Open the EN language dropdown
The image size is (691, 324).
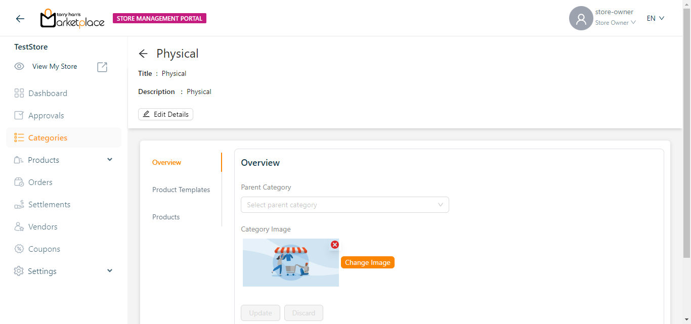[655, 18]
